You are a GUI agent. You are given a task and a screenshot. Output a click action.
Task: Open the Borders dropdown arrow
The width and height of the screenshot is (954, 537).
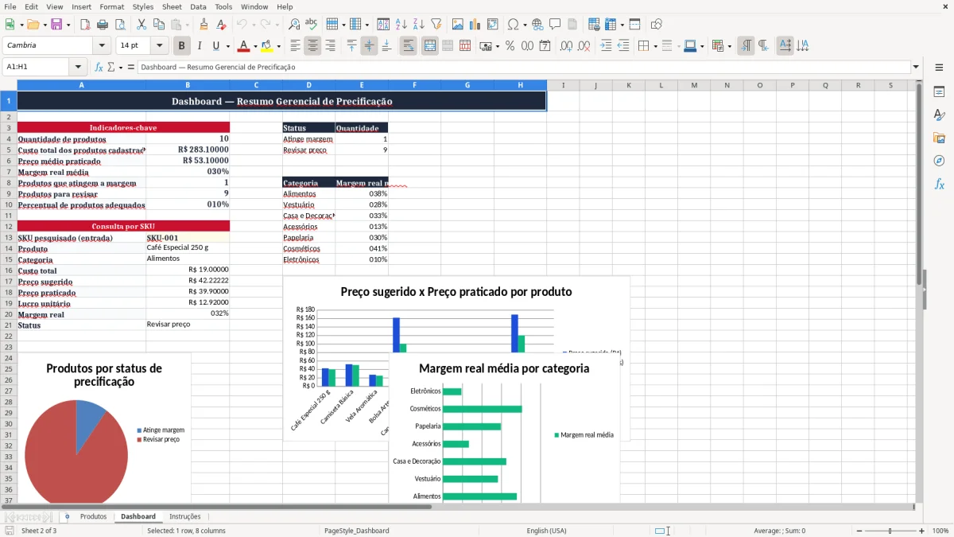point(655,46)
